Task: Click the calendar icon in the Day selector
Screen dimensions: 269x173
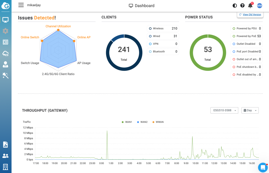Action: 245,110
